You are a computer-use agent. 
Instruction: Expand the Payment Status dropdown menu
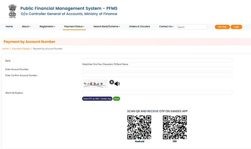[x=74, y=27]
